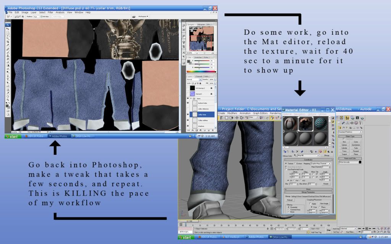Open the Layer menu in Photoshop
Screen dimensions: 391x244
34,13
